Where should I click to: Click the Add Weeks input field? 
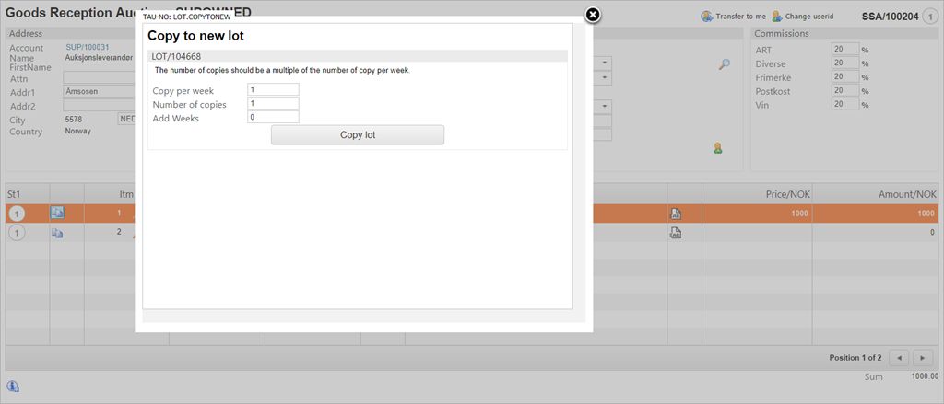tap(273, 118)
